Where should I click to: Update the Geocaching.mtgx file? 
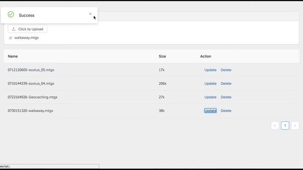210,97
